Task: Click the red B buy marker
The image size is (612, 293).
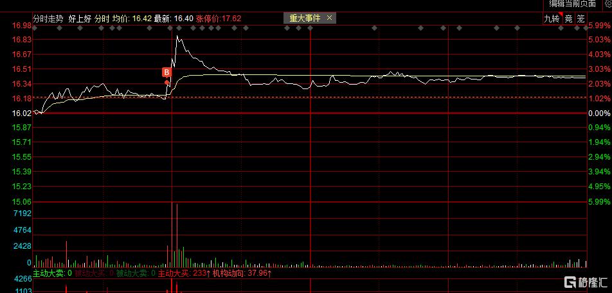Action: pyautogui.click(x=166, y=72)
